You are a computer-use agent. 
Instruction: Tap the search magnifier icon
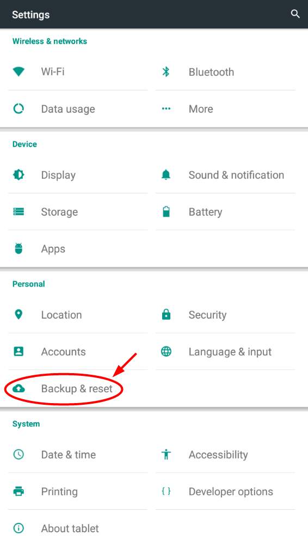click(x=295, y=14)
